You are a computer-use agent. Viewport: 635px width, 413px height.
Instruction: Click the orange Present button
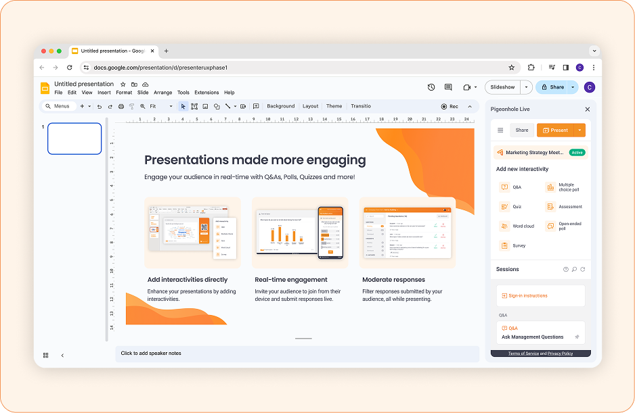pyautogui.click(x=556, y=130)
